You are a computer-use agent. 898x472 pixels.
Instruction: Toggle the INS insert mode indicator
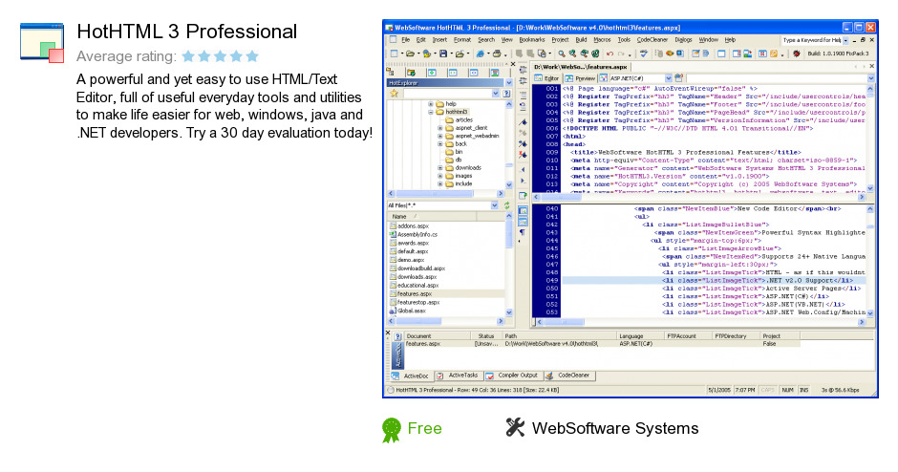(804, 390)
